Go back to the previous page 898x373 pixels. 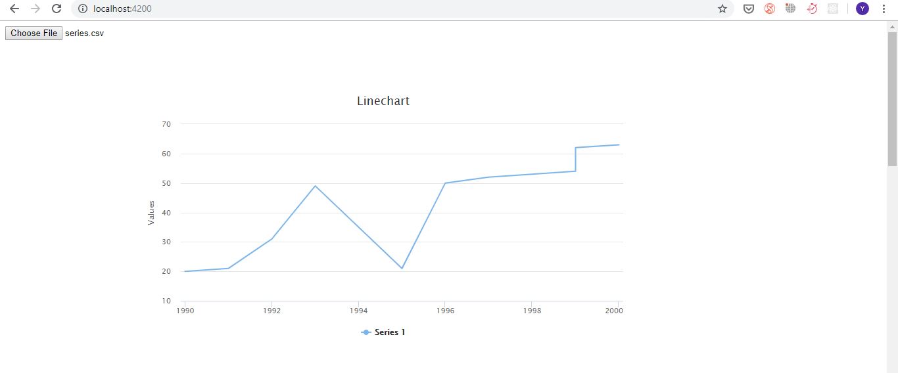[x=14, y=9]
